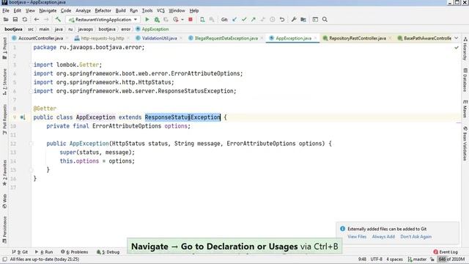Navigate back with the left arrow
The image size is (469, 264).
click(37, 20)
